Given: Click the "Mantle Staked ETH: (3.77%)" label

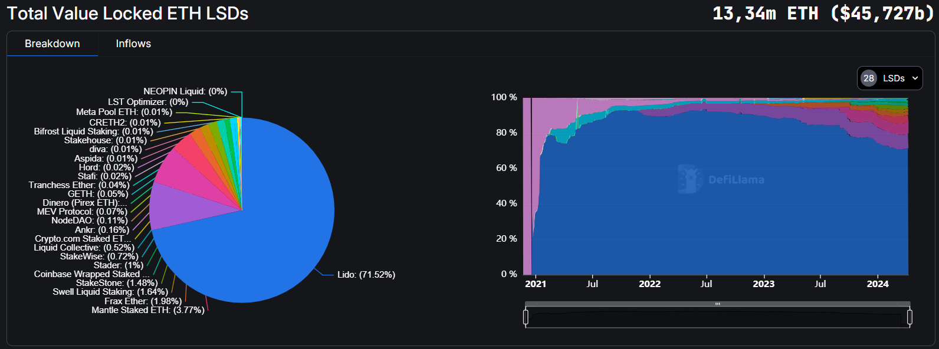Looking at the screenshot, I should [x=148, y=310].
